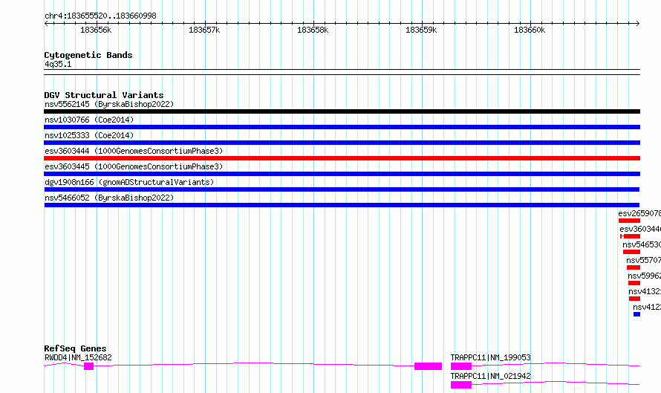
Task: Select the TRAPPC11 NM_021942 exon block
Action: 461,385
